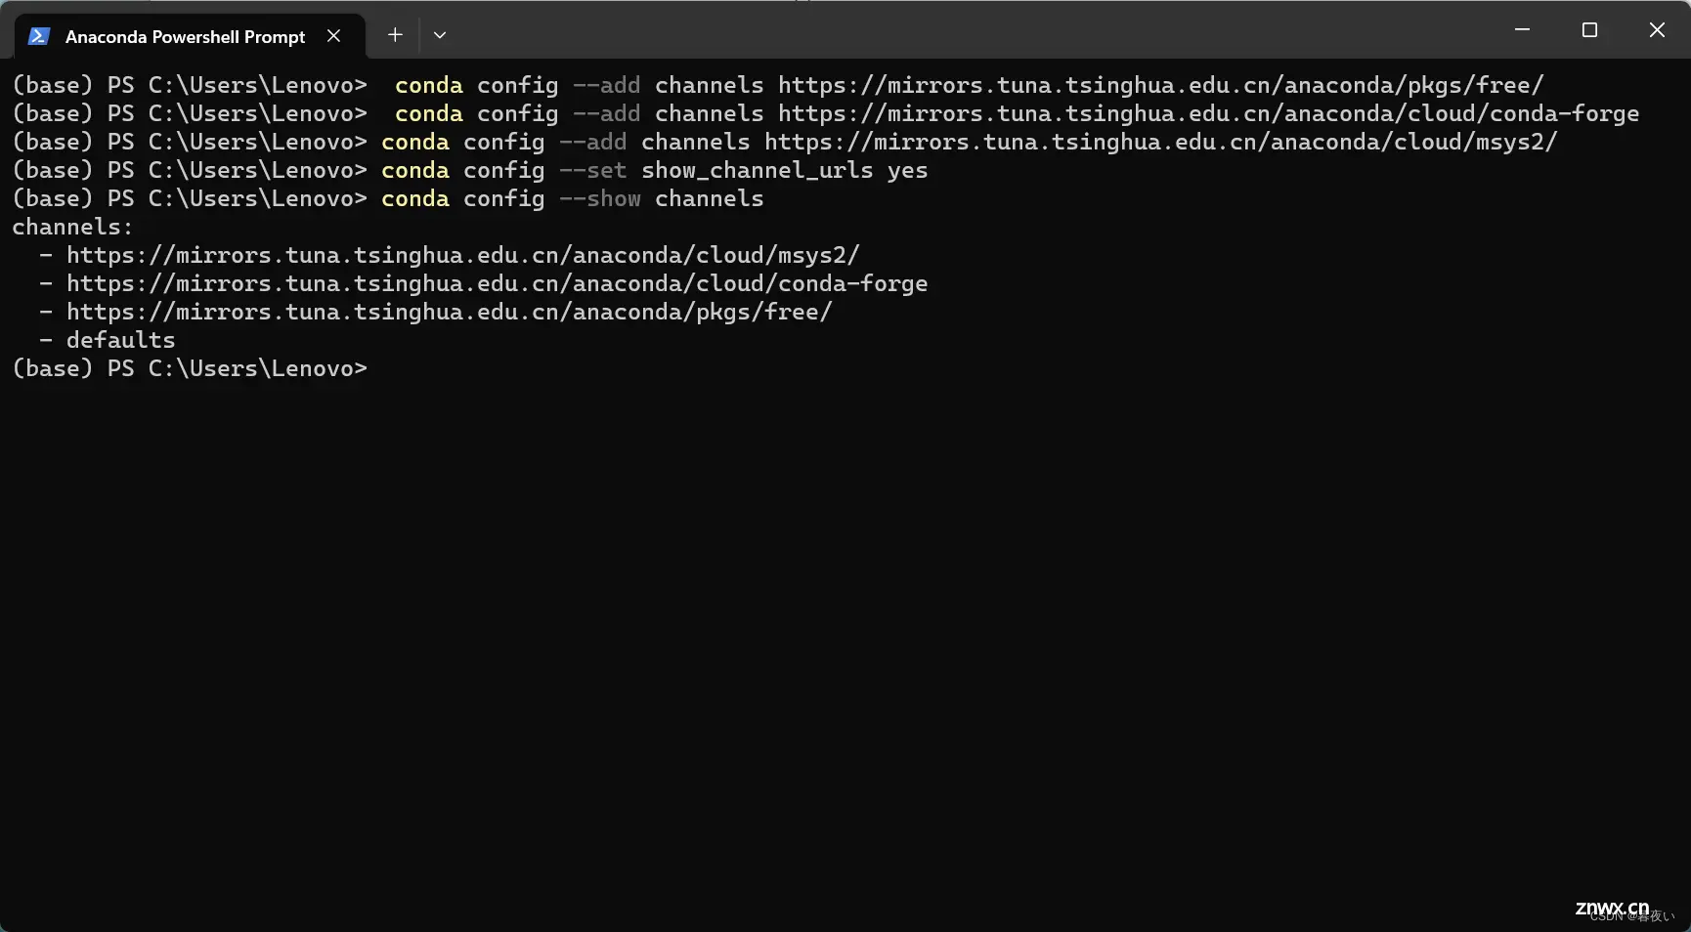The height and width of the screenshot is (932, 1691).
Task: Maximize the terminal window
Action: (x=1589, y=30)
